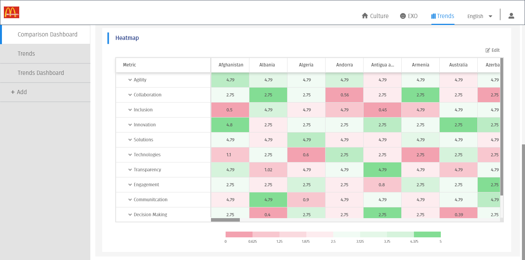Click the Australia column header
Screen dimensions: 525x260
[458, 65]
